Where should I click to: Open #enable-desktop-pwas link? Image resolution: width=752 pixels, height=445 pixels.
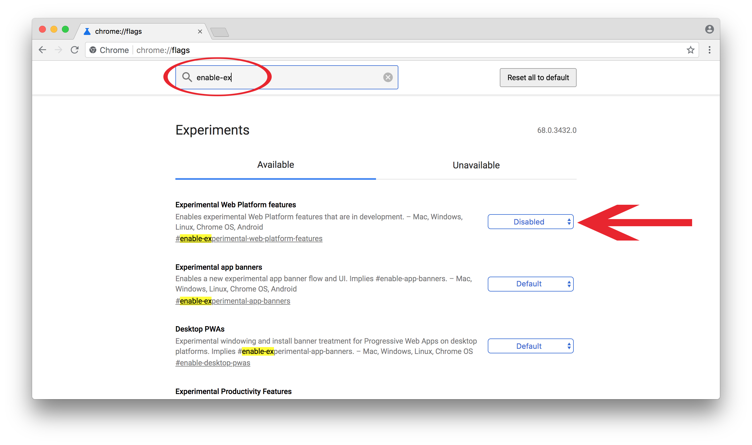click(x=212, y=363)
